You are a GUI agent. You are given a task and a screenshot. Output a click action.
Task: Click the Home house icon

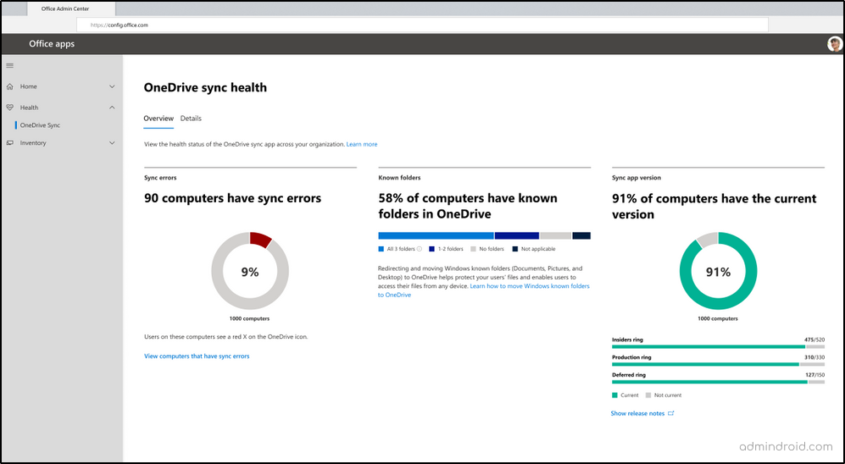(x=9, y=86)
